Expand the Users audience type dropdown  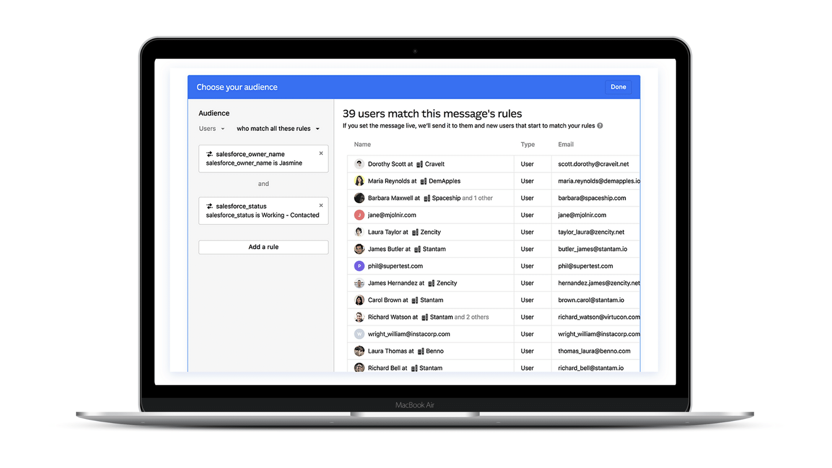pyautogui.click(x=211, y=129)
